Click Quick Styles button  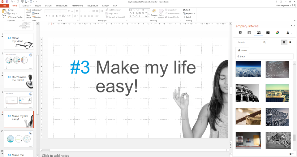(161, 14)
